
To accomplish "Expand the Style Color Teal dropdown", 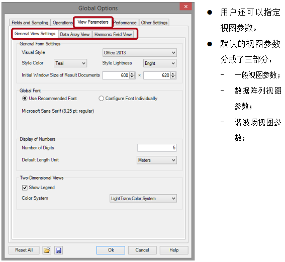I will (x=70, y=63).
